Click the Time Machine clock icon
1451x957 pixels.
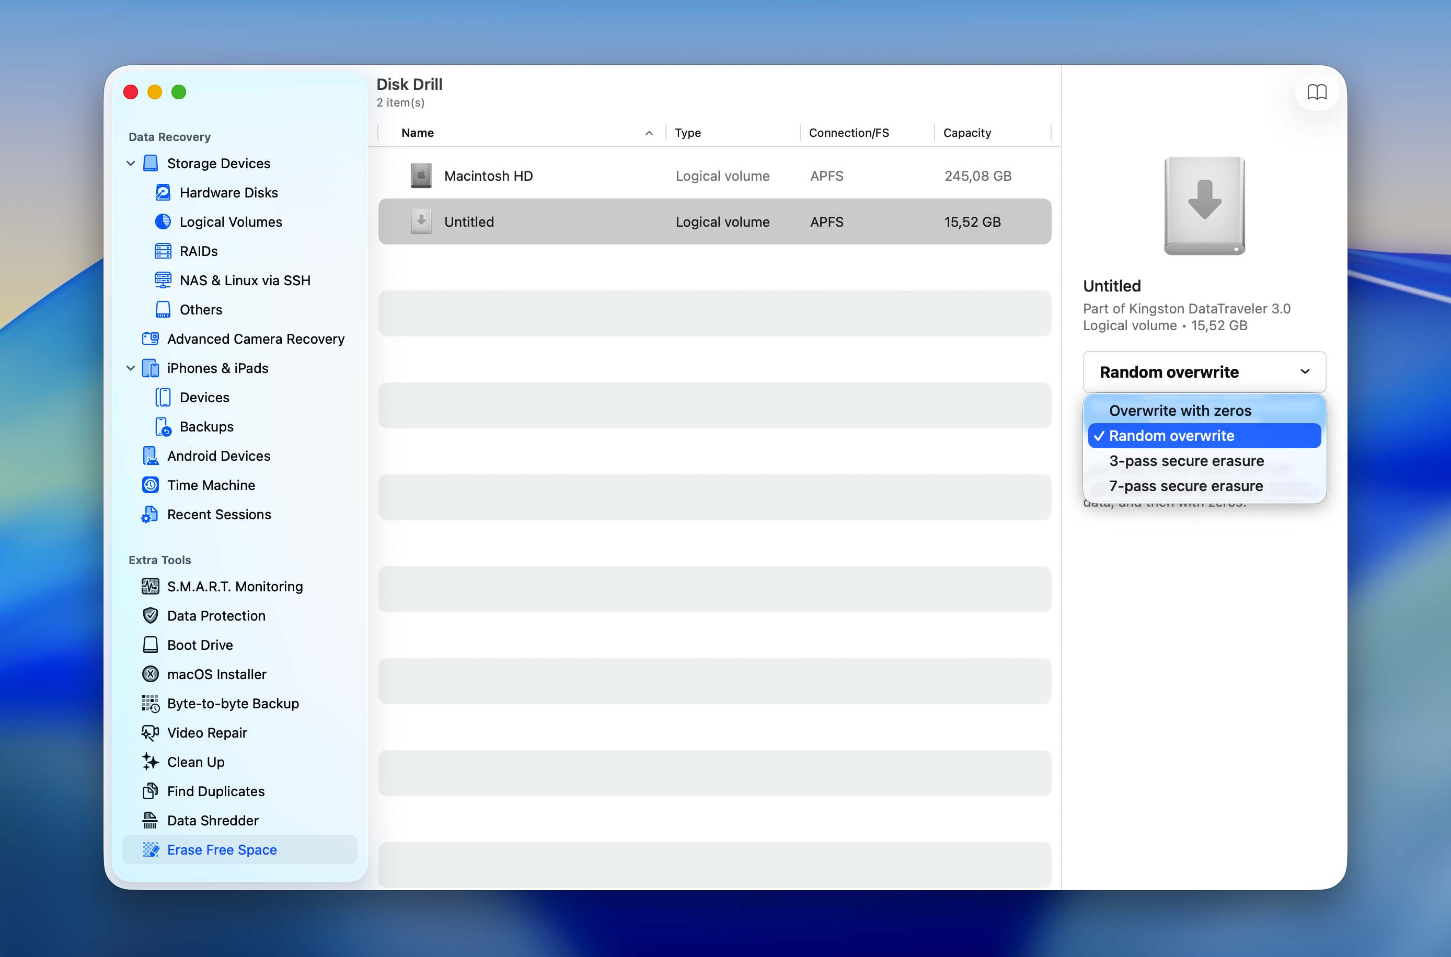point(150,485)
